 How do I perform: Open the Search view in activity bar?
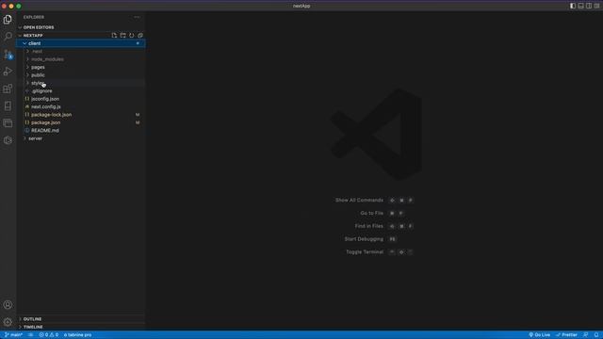click(x=8, y=37)
